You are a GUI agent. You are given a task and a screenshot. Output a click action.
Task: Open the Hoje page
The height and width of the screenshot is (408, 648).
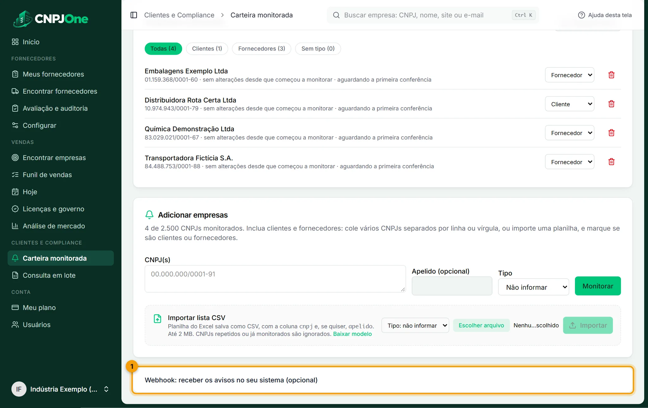coord(61,192)
